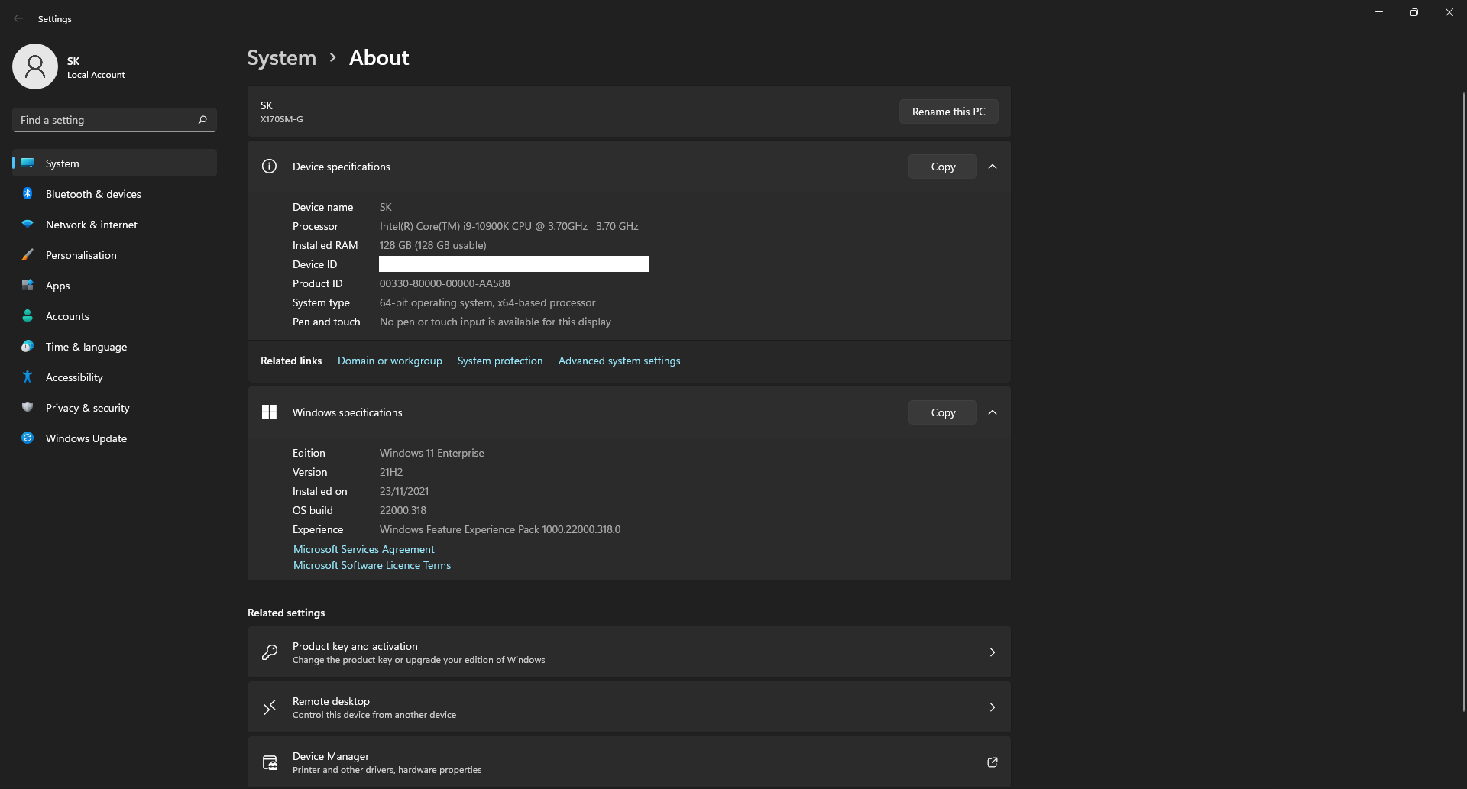Open System protection link
Viewport: 1467px width, 789px height.
click(500, 361)
